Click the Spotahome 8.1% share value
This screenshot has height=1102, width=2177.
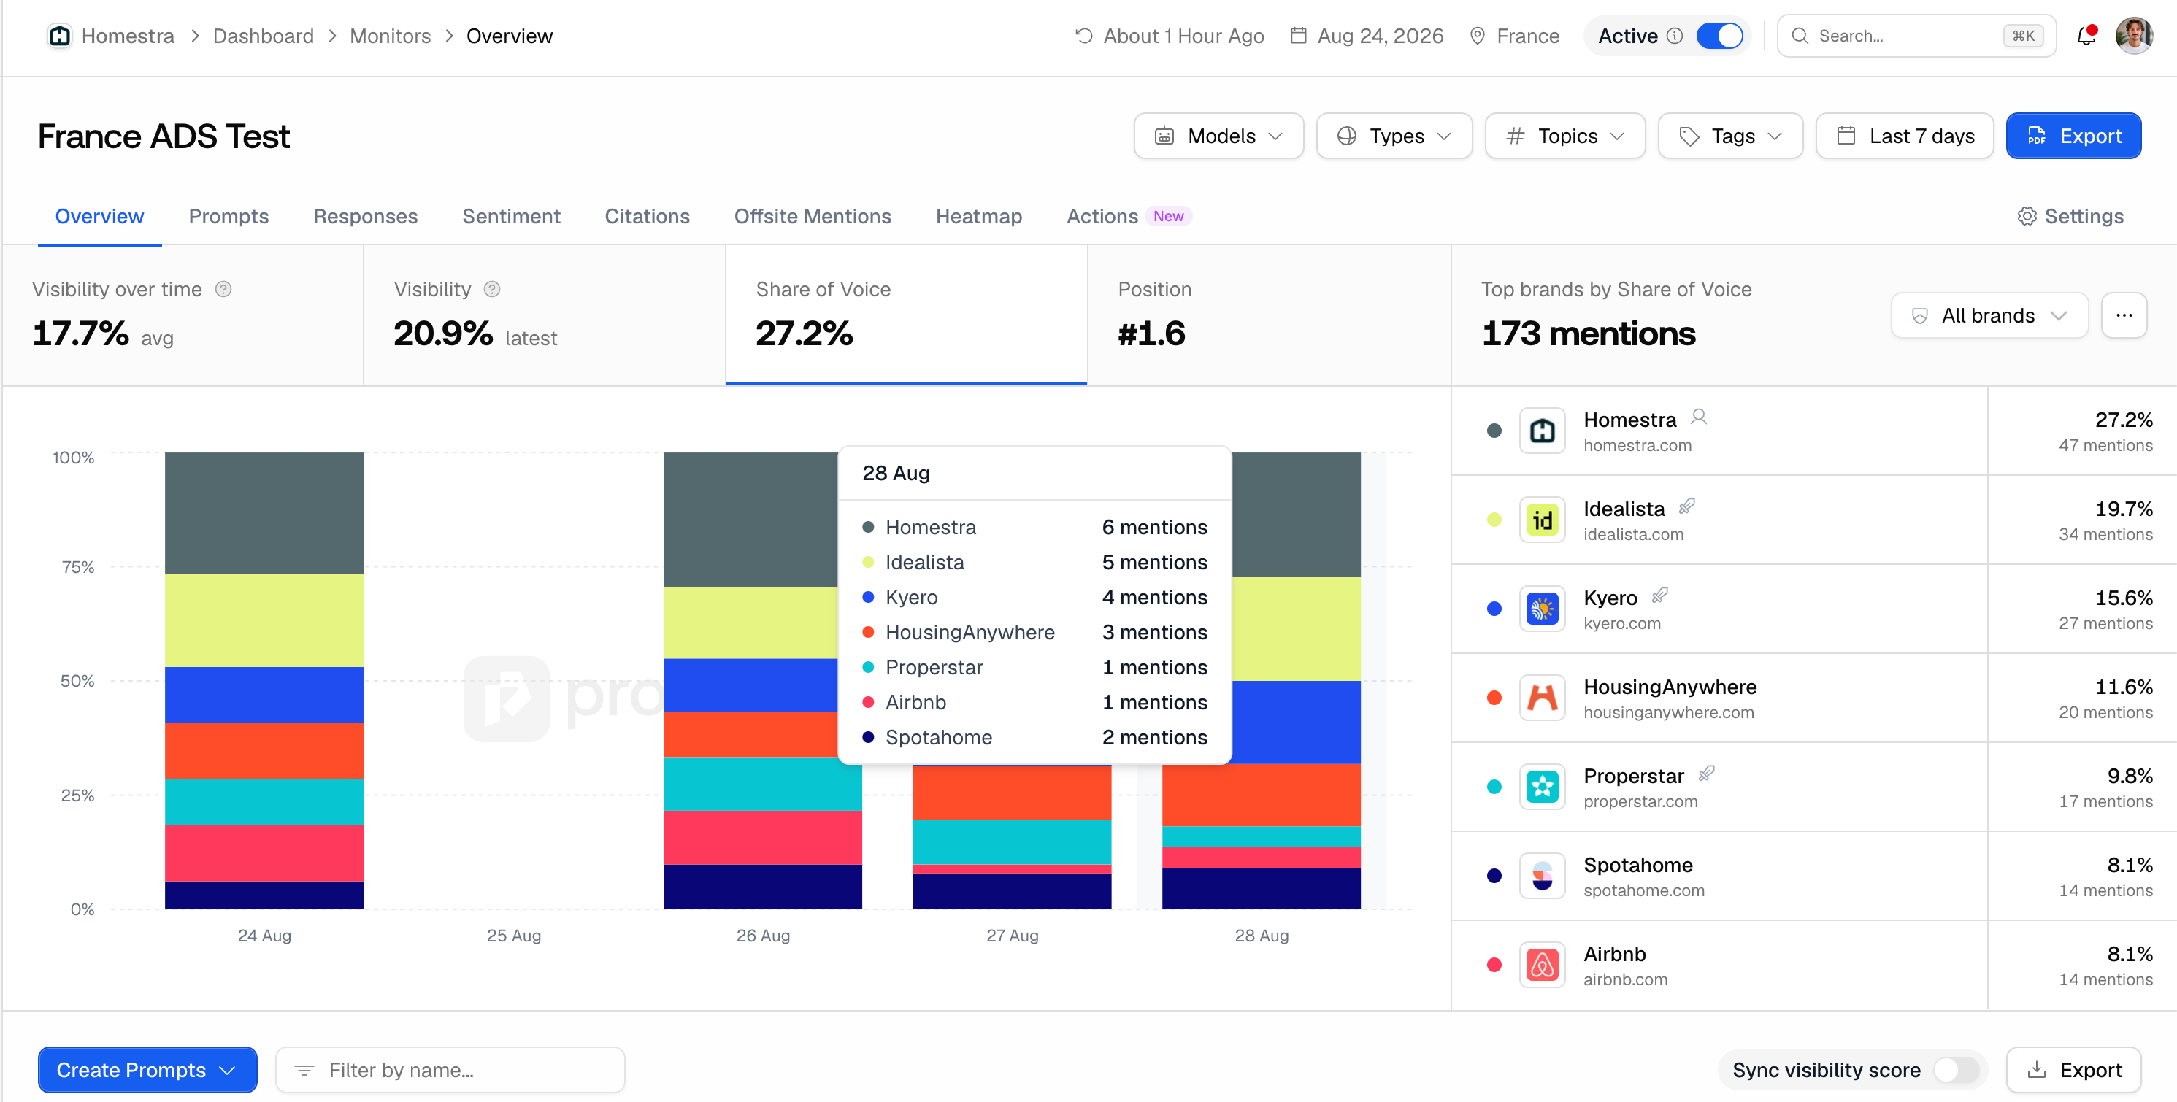point(2130,865)
